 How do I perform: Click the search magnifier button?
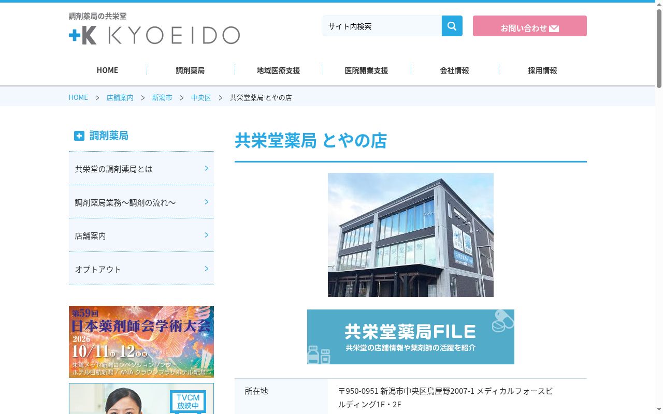[x=452, y=26]
